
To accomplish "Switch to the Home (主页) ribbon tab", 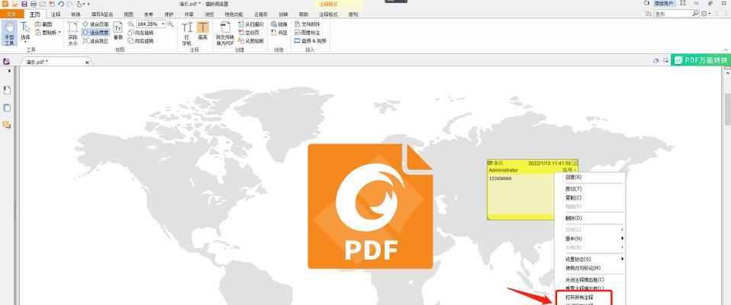I will point(35,14).
